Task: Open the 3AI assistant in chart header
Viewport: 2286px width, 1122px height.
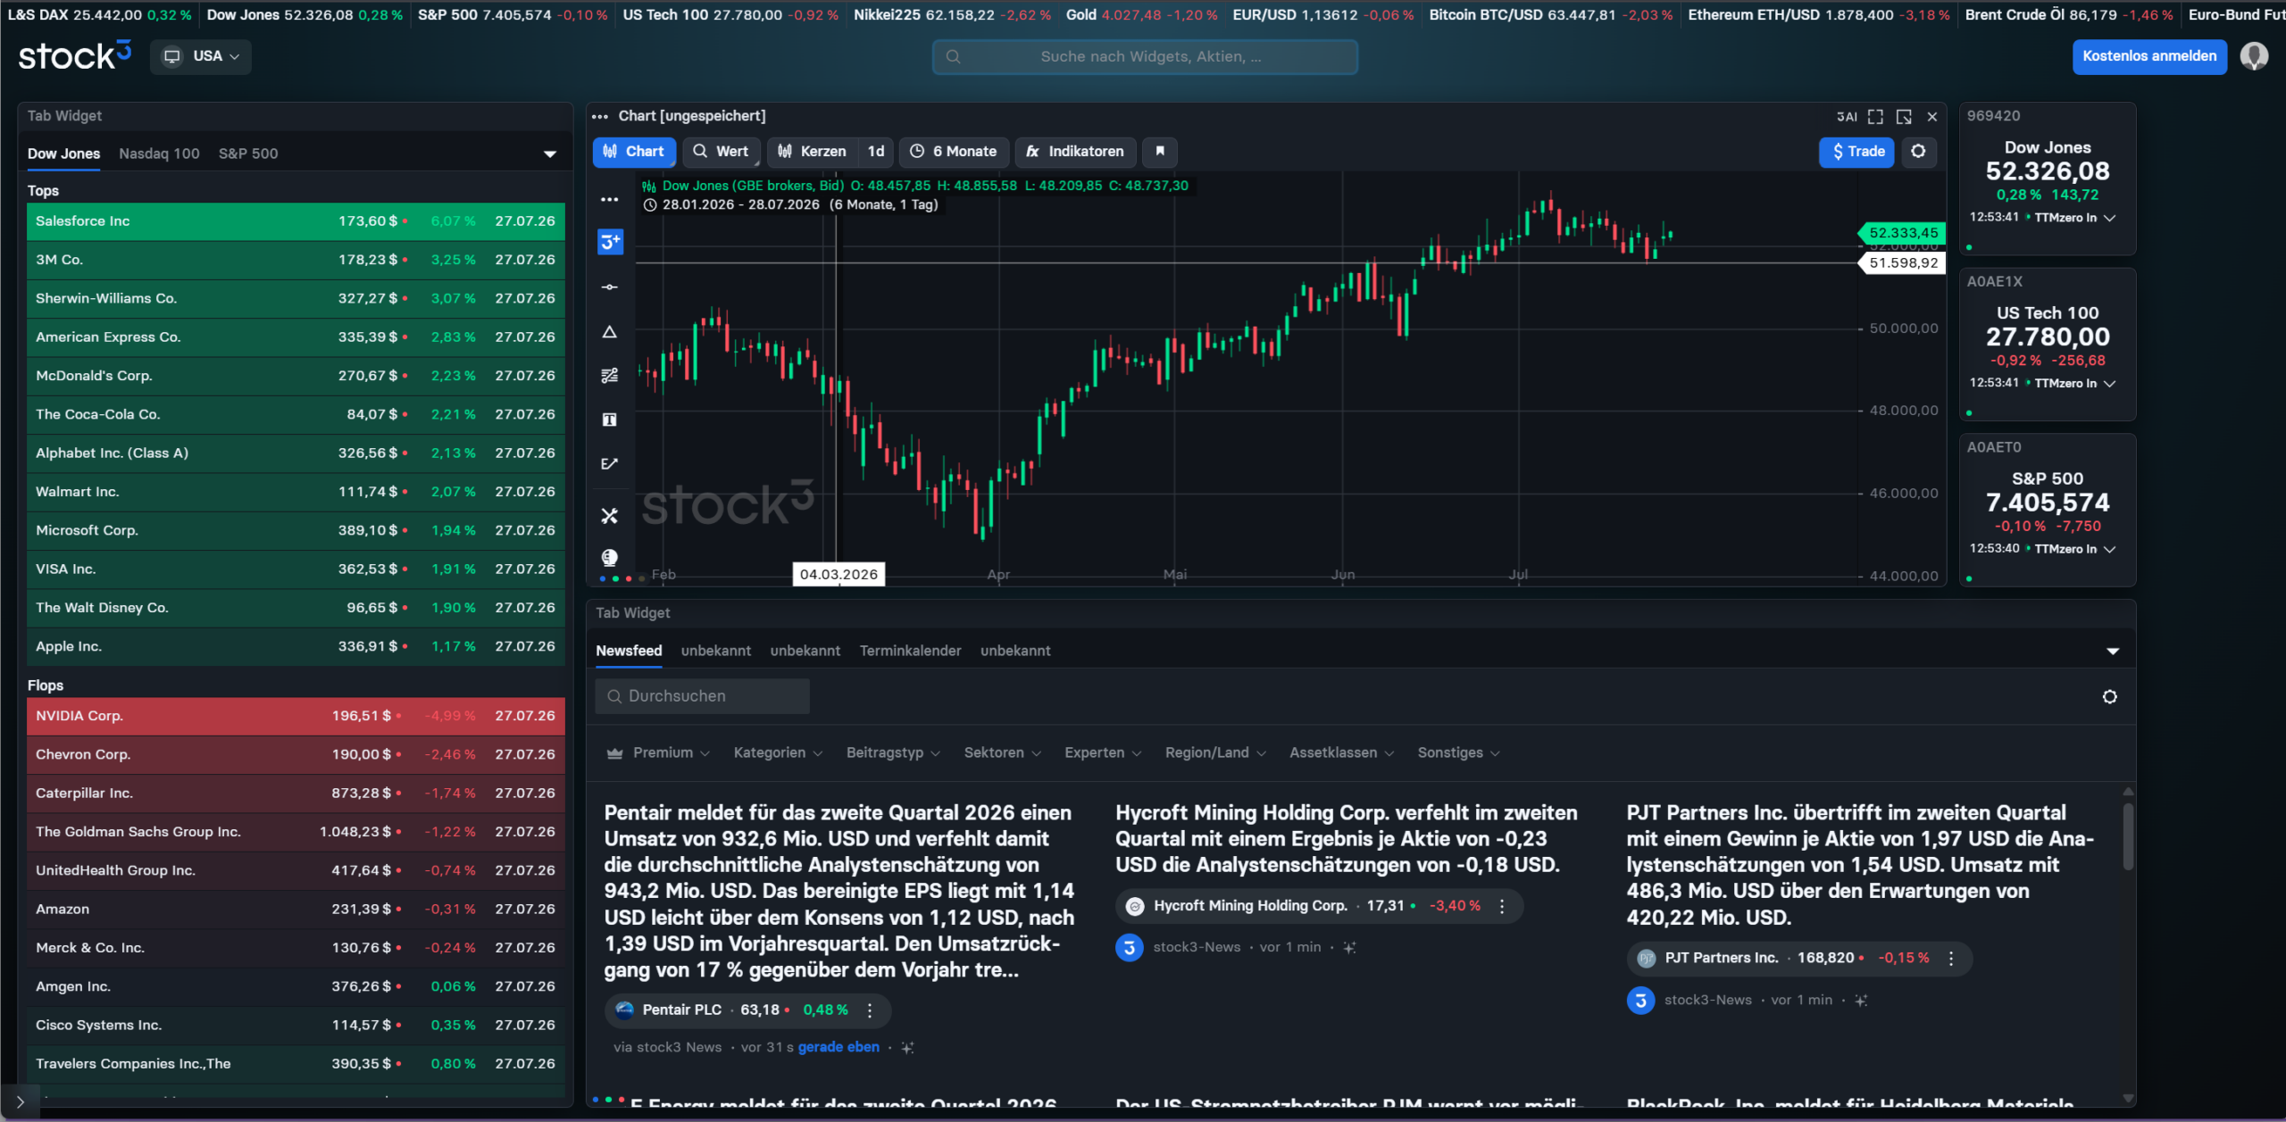Action: 1847,117
